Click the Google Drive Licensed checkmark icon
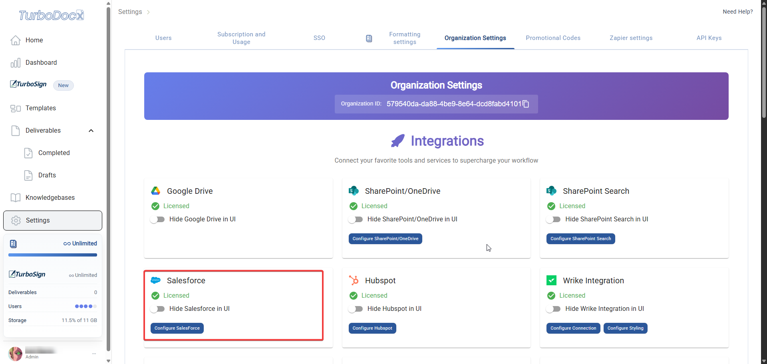The width and height of the screenshot is (767, 364). 155,206
